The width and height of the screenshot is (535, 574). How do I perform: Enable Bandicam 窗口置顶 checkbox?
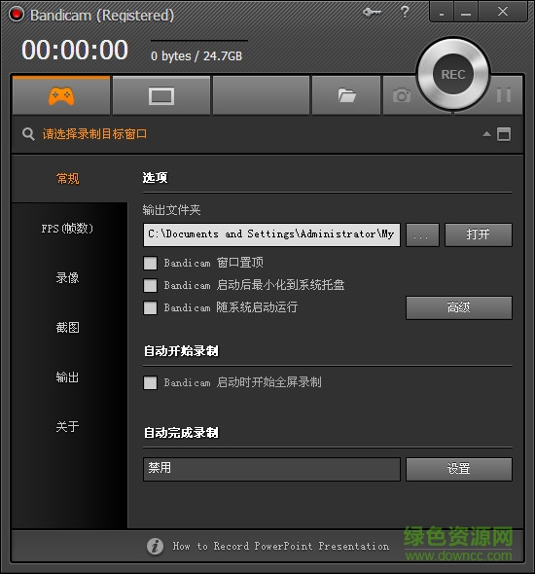click(x=150, y=263)
